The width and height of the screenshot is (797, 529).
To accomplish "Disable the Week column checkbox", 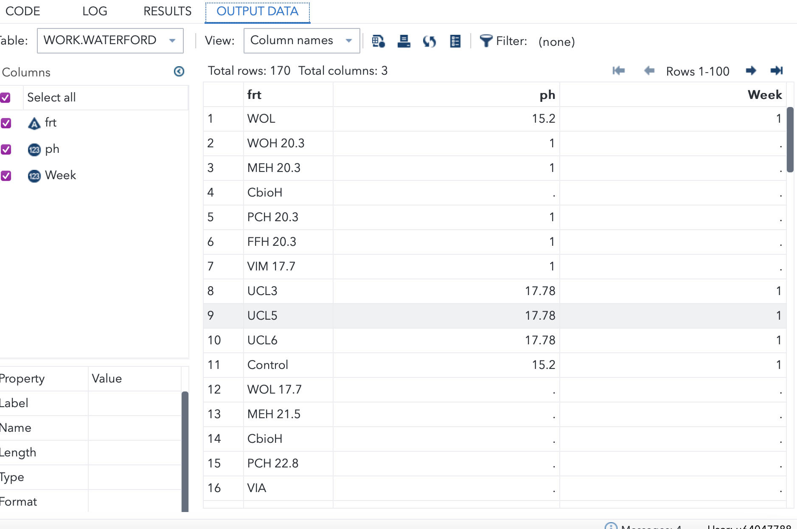I will coord(6,176).
